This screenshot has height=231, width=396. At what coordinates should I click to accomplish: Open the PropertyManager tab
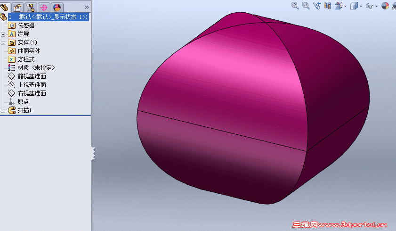[17, 8]
